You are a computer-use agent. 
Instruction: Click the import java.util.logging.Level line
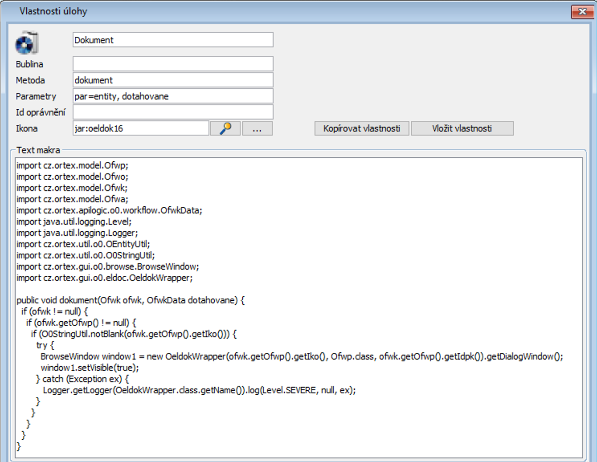pos(74,222)
